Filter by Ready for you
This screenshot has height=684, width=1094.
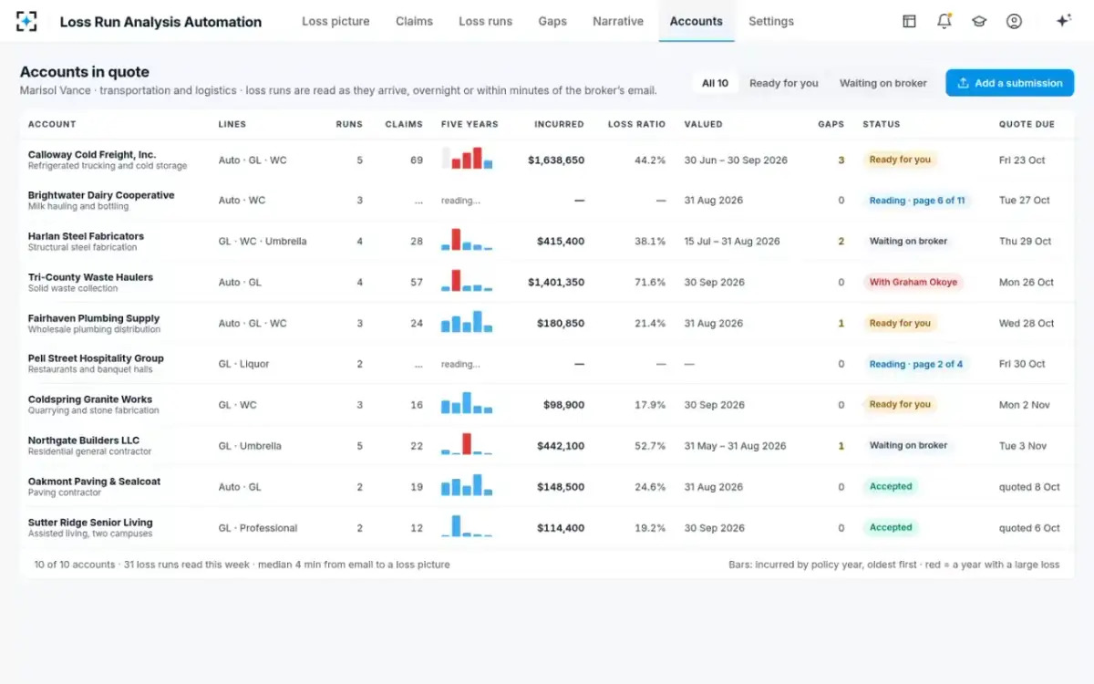tap(784, 83)
